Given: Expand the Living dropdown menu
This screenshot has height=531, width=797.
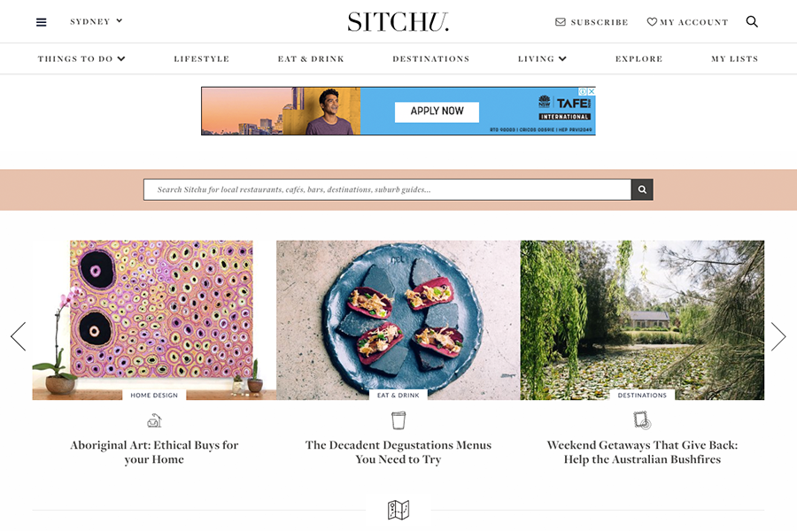Looking at the screenshot, I should click(x=542, y=59).
